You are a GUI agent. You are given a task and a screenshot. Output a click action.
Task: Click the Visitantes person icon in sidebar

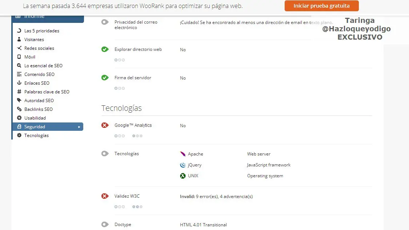[x=19, y=40]
